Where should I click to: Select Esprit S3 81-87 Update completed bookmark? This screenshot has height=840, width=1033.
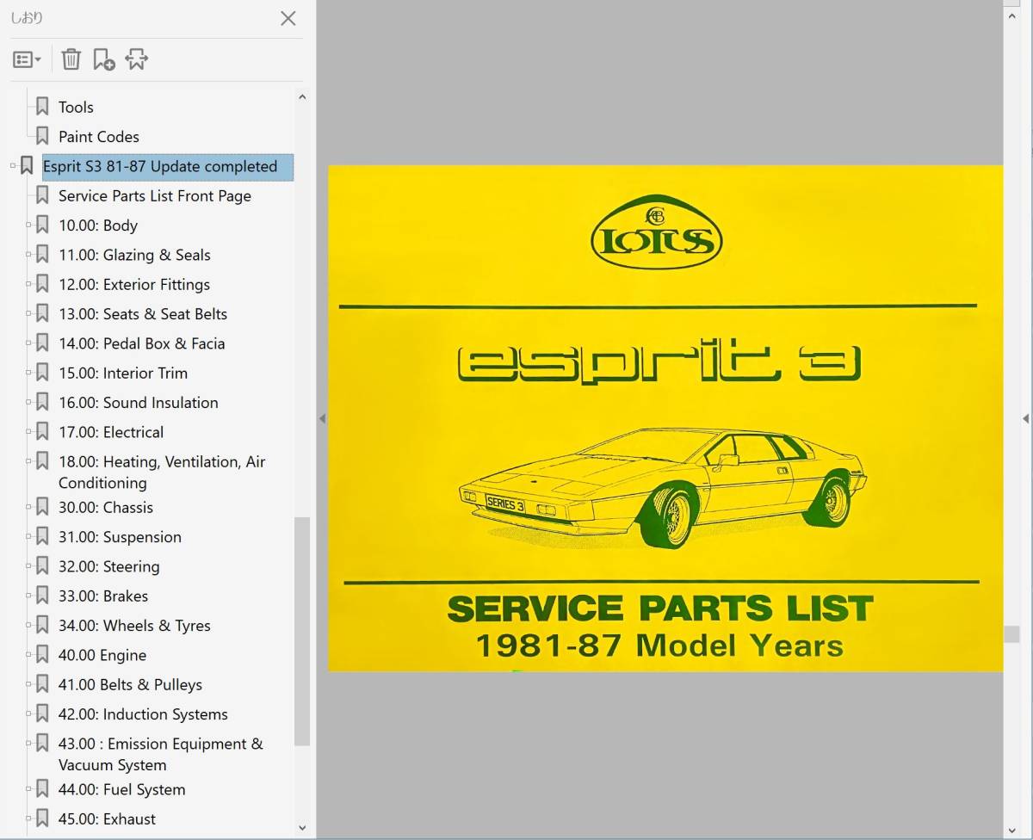pyautogui.click(x=168, y=167)
